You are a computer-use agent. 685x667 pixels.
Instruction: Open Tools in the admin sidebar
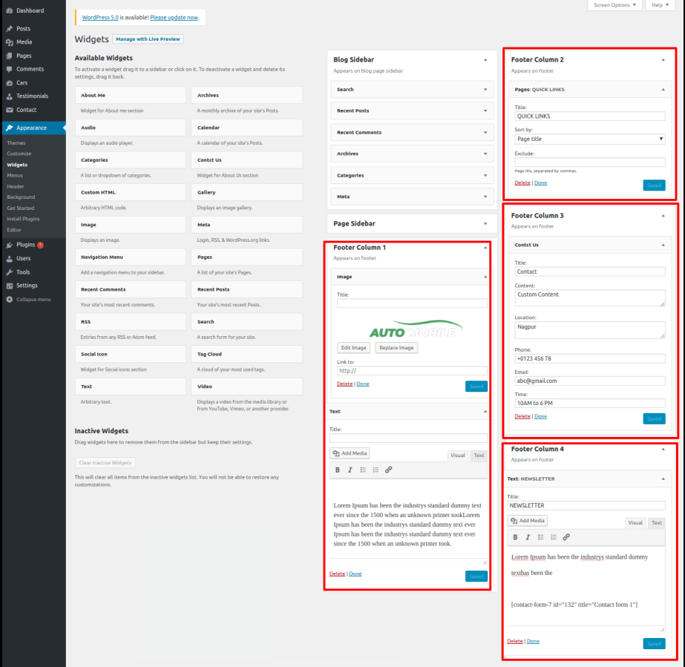click(x=23, y=272)
